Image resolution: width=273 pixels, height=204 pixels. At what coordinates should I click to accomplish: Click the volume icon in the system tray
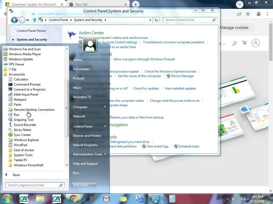pos(234,199)
